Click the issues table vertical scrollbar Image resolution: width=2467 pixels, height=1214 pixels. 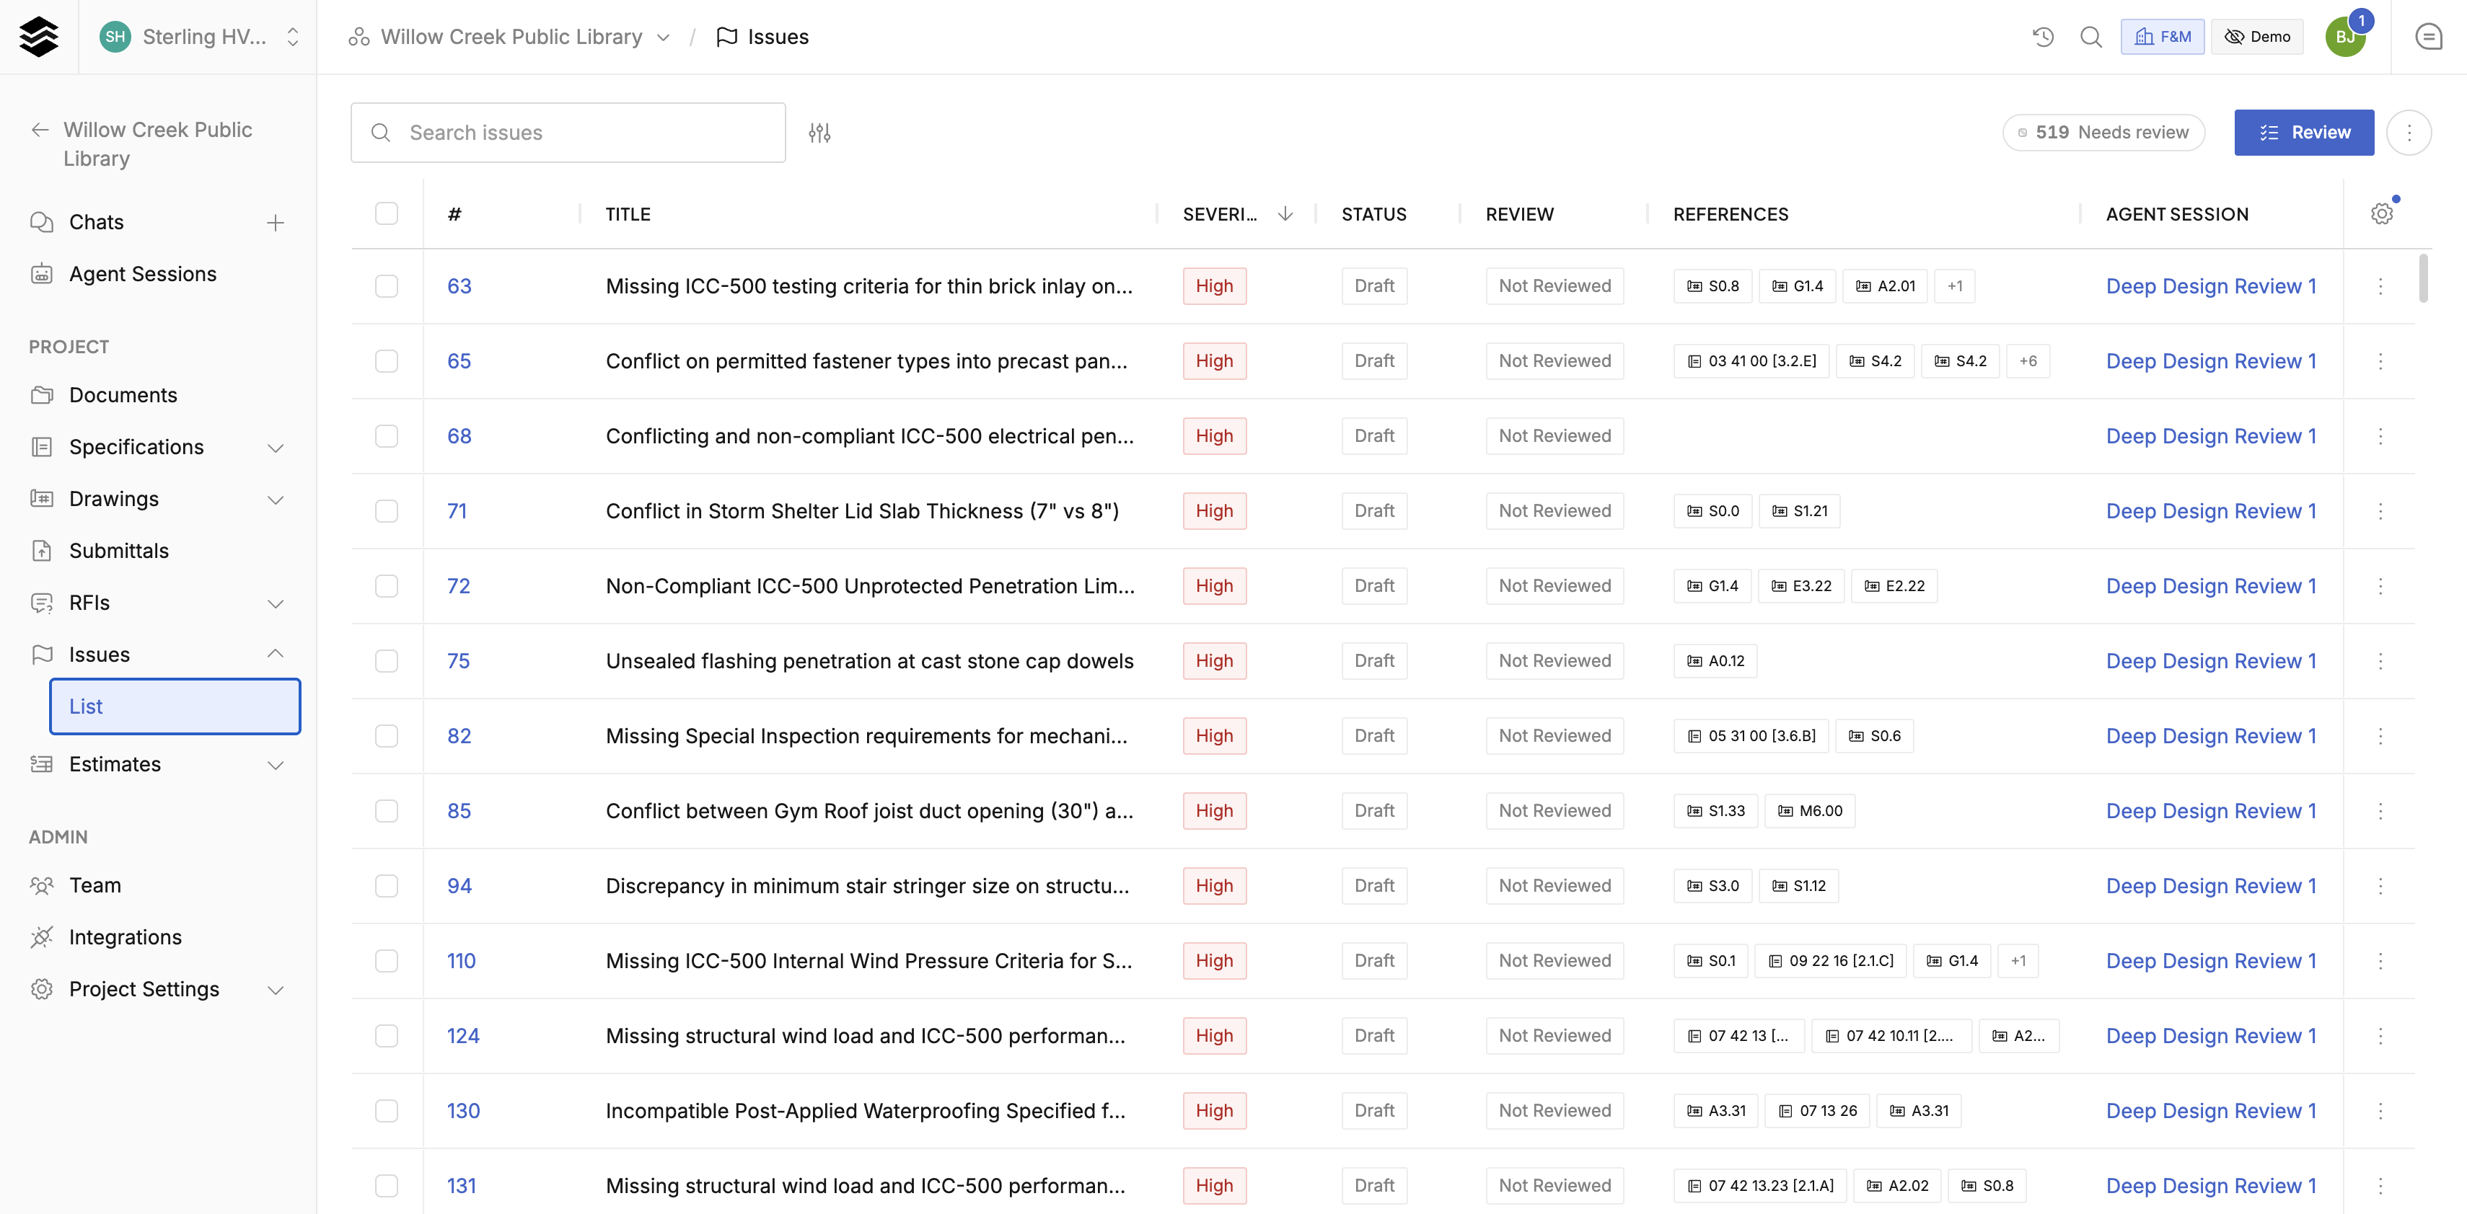coord(2423,278)
